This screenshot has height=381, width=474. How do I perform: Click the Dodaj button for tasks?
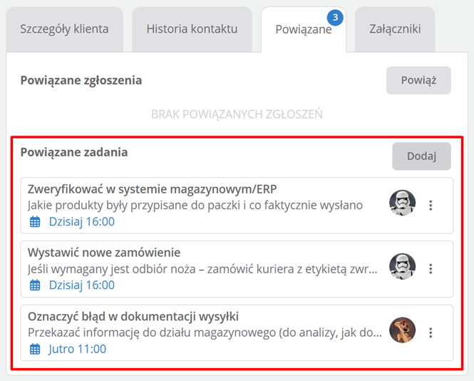(x=421, y=156)
